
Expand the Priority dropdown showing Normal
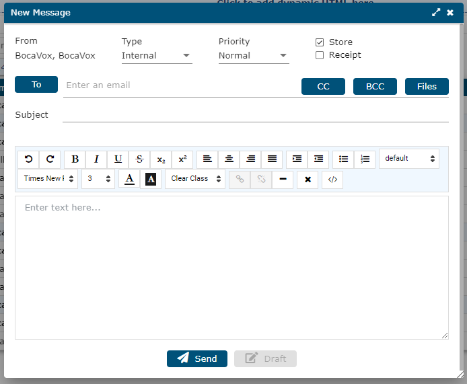254,56
